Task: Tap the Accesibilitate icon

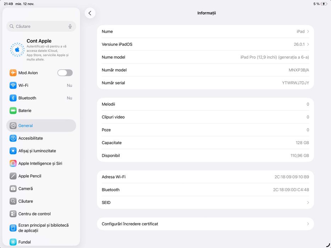Action: [13, 138]
